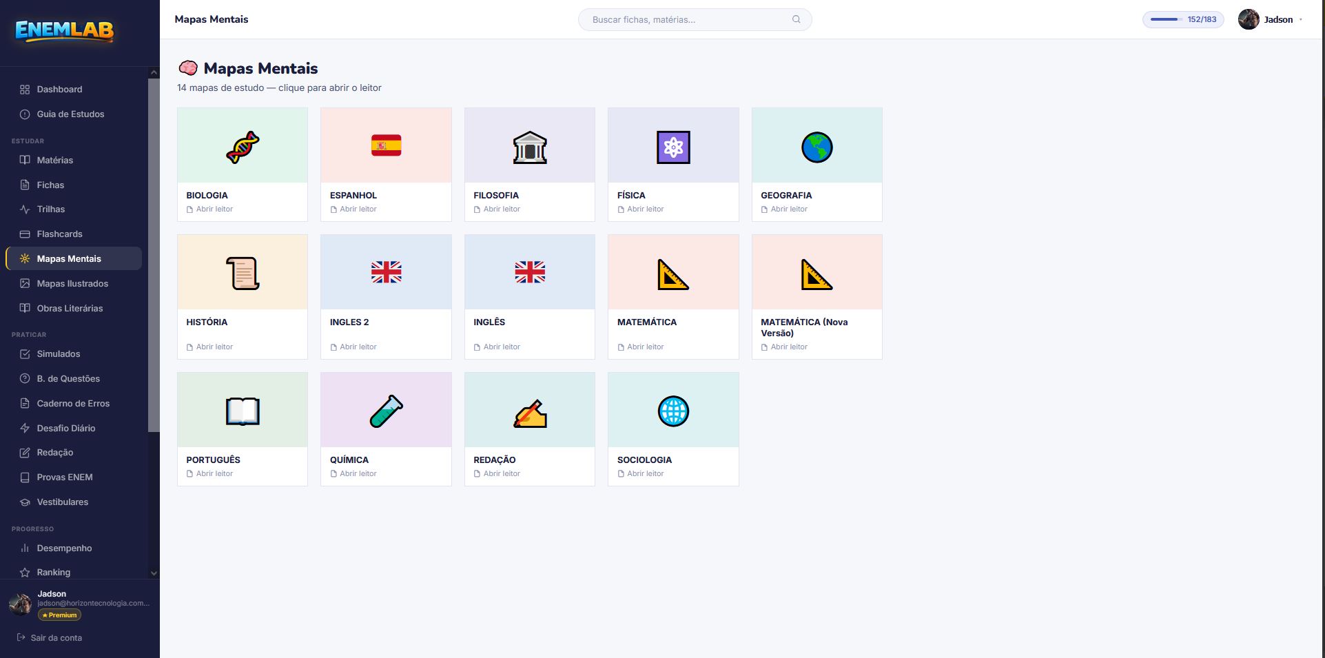
Task: Click Abrir leitor document icon under PORTUGUÊS
Action: click(x=189, y=474)
